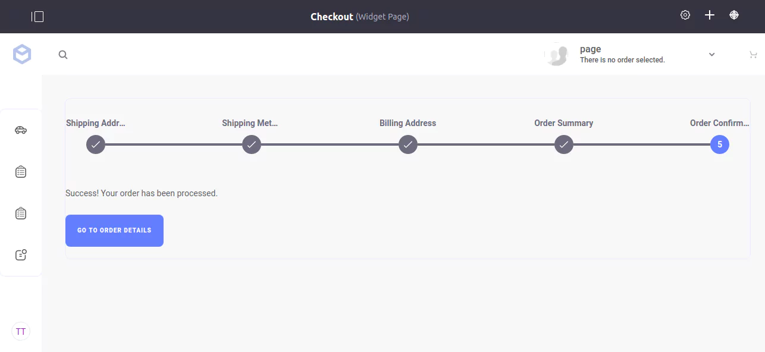Click the Go To Order Details button
Image resolution: width=765 pixels, height=352 pixels.
pos(114,231)
